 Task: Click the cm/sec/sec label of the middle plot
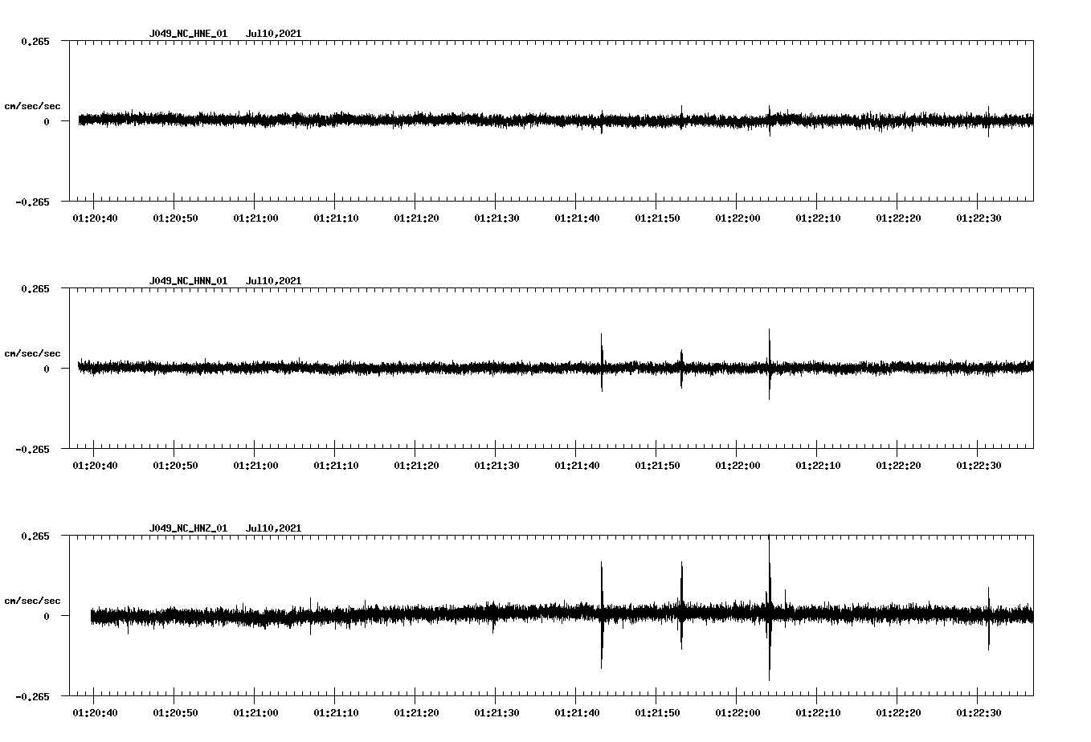click(32, 353)
